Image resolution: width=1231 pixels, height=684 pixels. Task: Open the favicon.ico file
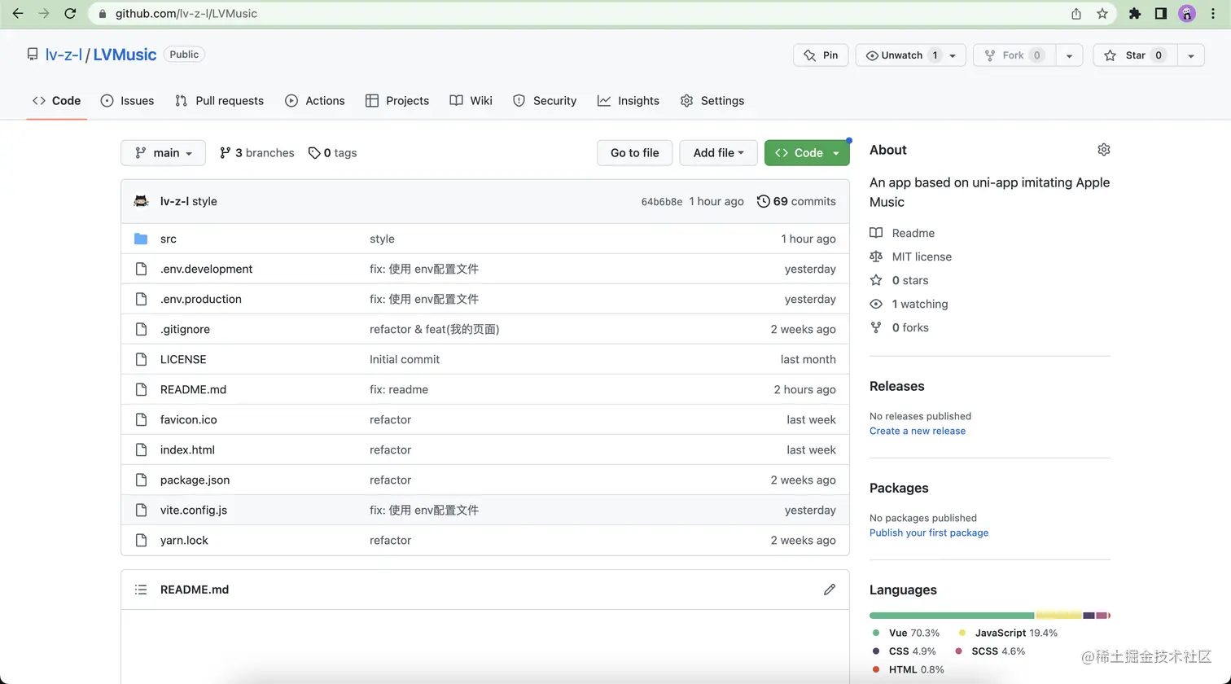189,419
